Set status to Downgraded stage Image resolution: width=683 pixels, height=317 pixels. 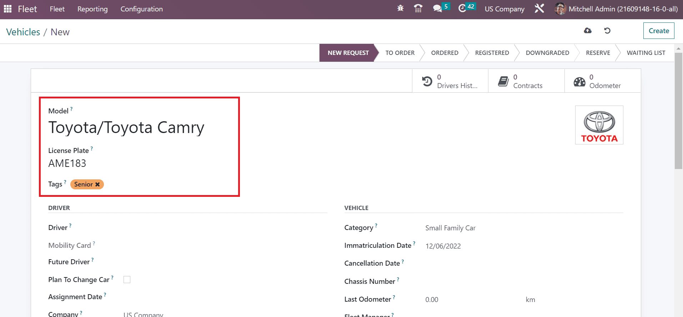point(547,53)
